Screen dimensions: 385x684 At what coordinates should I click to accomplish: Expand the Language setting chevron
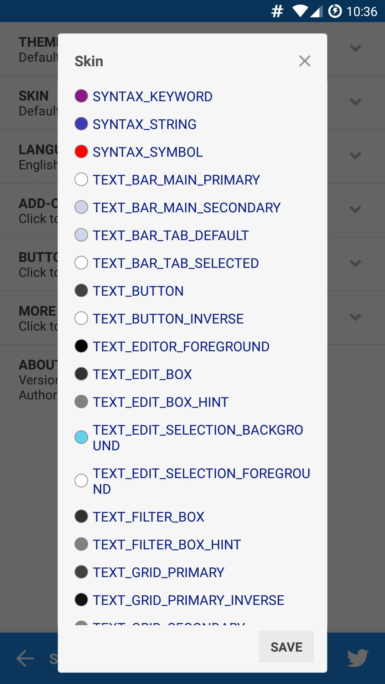[355, 156]
